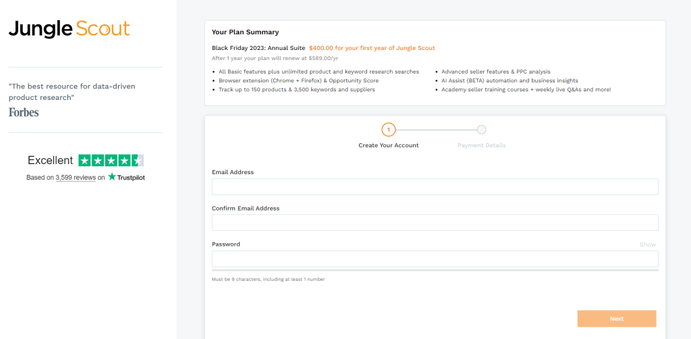
Task: Click the Must be 9 characters hint
Action: (269, 279)
